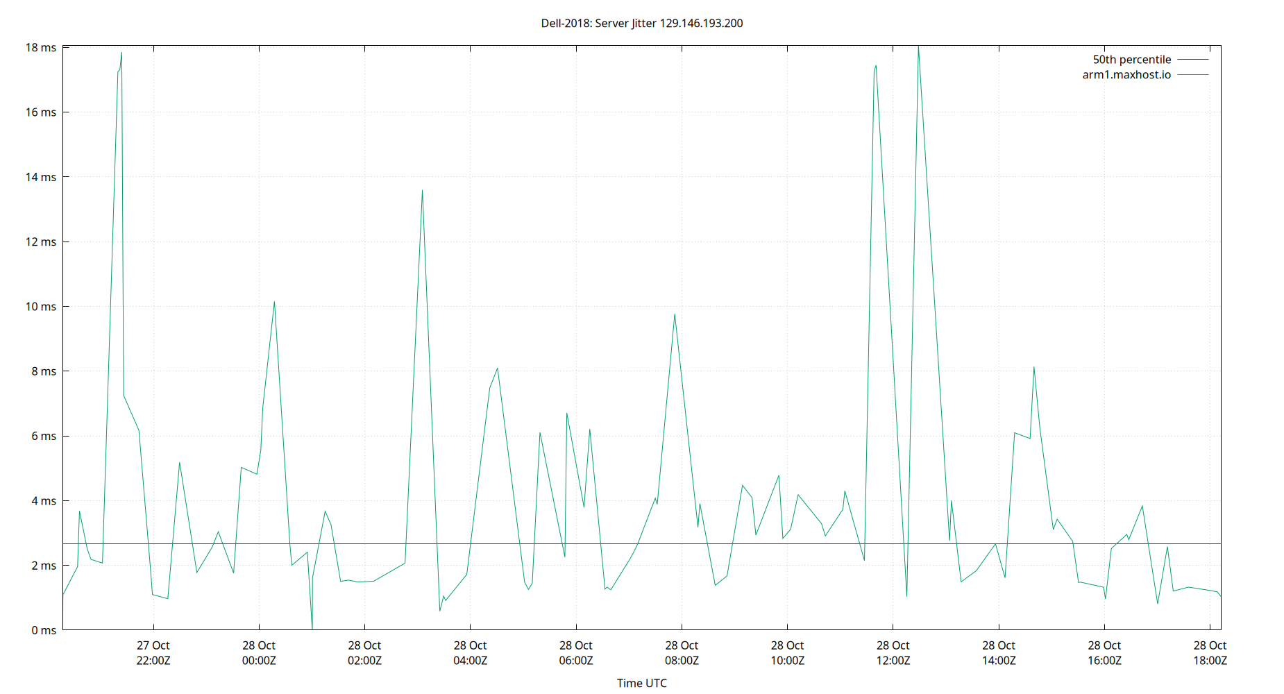Click the dip touching 0 ms near 01:00Z
The image size is (1284, 694).
[x=313, y=628]
